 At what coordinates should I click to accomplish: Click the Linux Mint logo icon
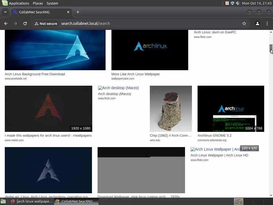[x=5, y=3]
